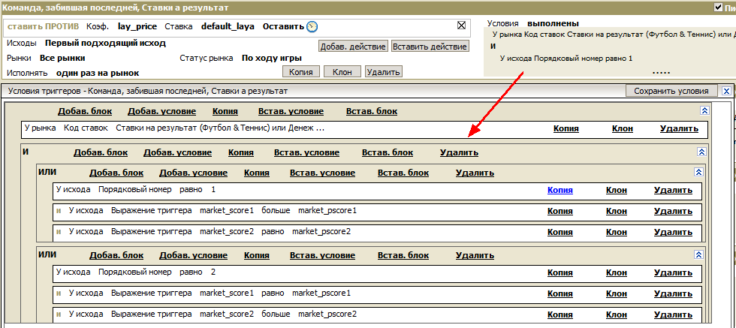
Task: Click the Вставить действие button
Action: coord(430,47)
